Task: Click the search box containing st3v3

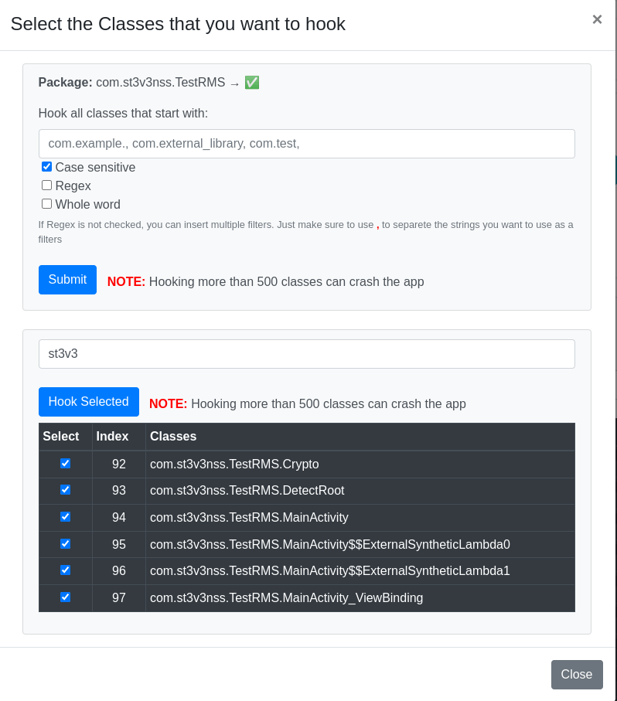Action: tap(306, 354)
